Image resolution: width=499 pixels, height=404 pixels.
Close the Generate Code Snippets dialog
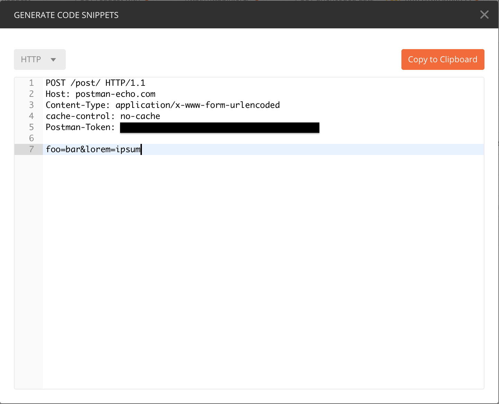[x=484, y=15]
